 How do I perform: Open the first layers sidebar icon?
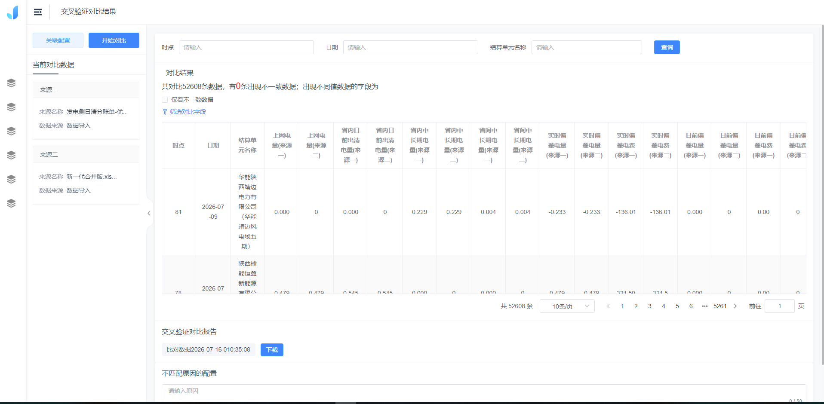[x=11, y=83]
